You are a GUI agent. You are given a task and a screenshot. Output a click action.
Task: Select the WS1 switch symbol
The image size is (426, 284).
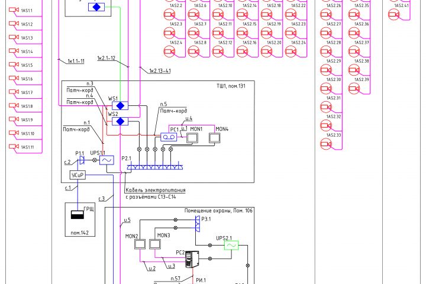(x=120, y=105)
